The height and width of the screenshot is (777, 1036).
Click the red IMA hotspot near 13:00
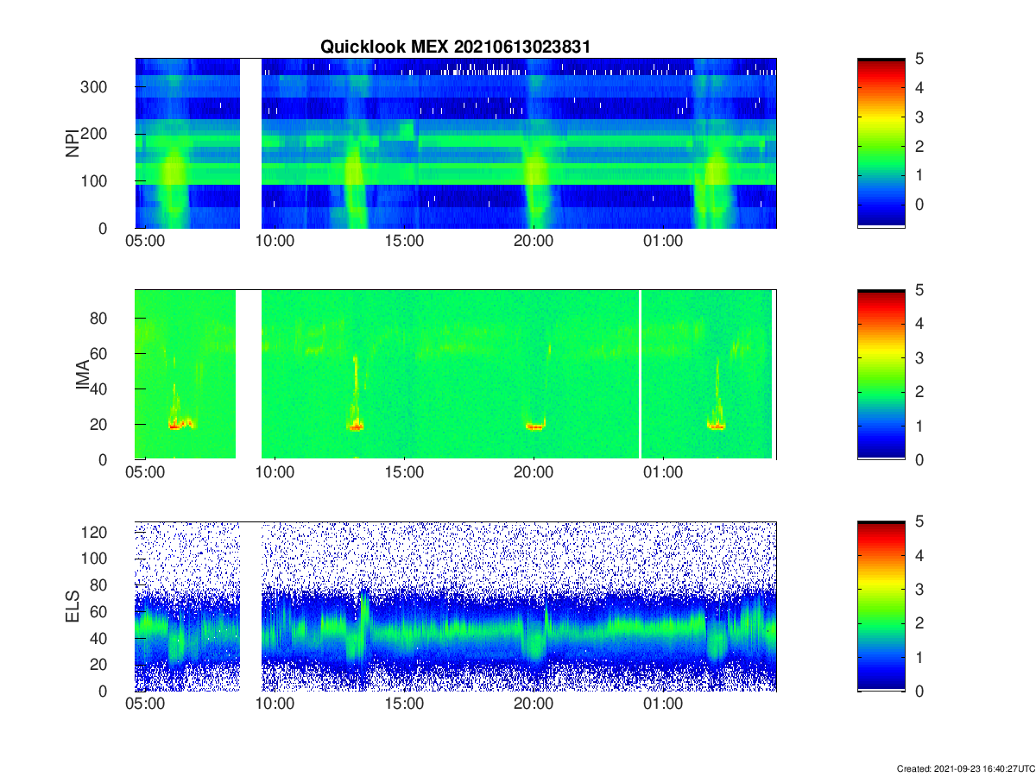pos(356,426)
